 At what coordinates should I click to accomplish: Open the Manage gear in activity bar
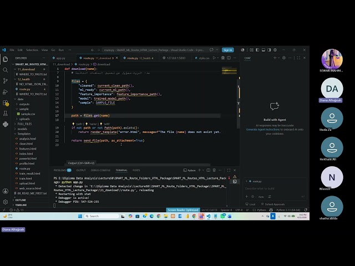click(6, 201)
